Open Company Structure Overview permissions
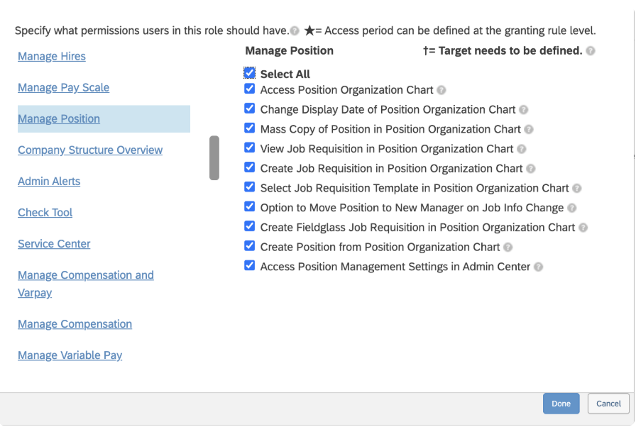Viewport: 636px width, 427px height. [x=90, y=150]
